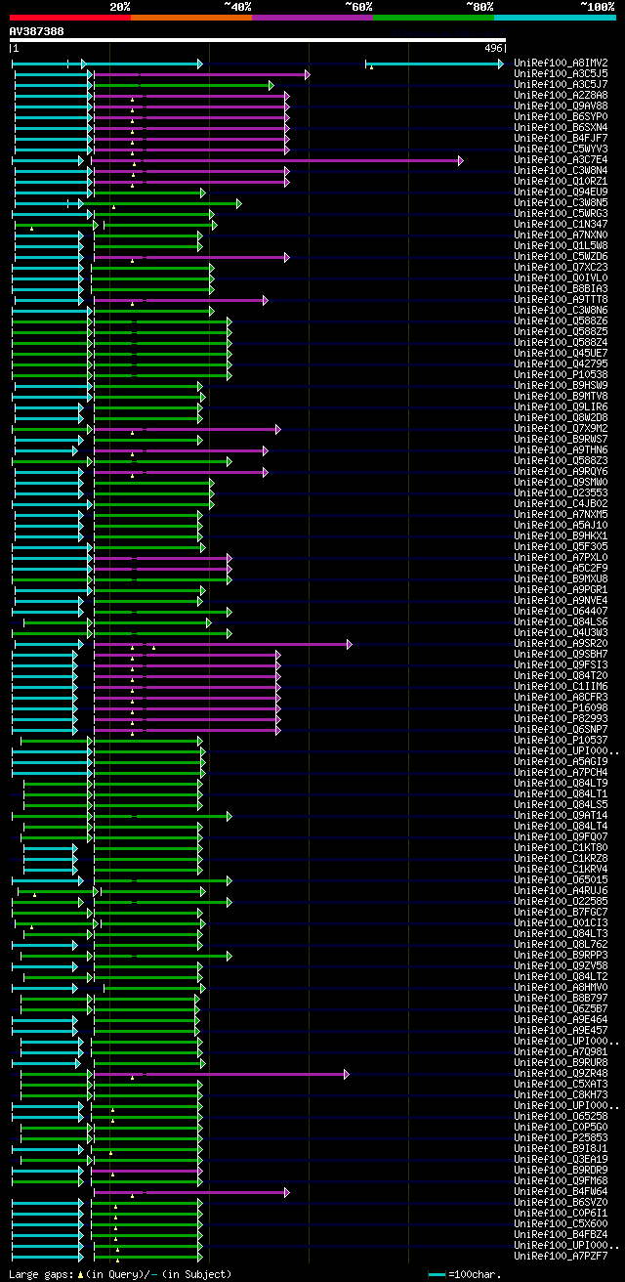Image resolution: width=625 pixels, height=1282 pixels.
Task: Select the UniRef100_A5AJ10 label
Action: click(562, 525)
